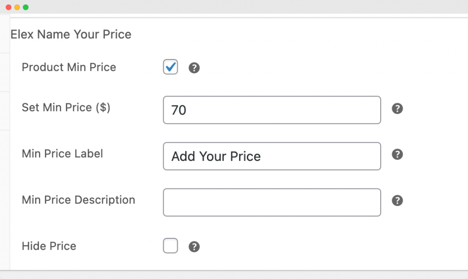468x279 pixels.
Task: Click the Hide Price label text
Action: [48, 246]
